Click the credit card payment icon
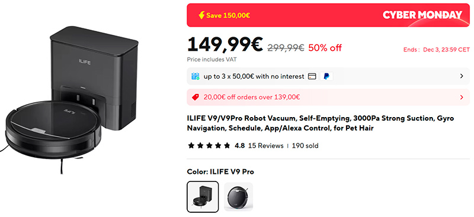 312,76
